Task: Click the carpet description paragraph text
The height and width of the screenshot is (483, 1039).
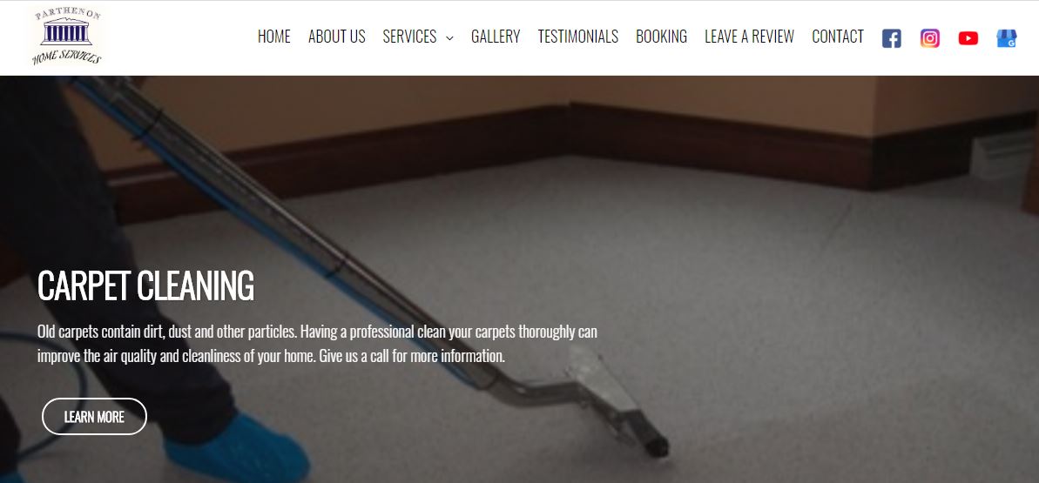Action: 317,344
